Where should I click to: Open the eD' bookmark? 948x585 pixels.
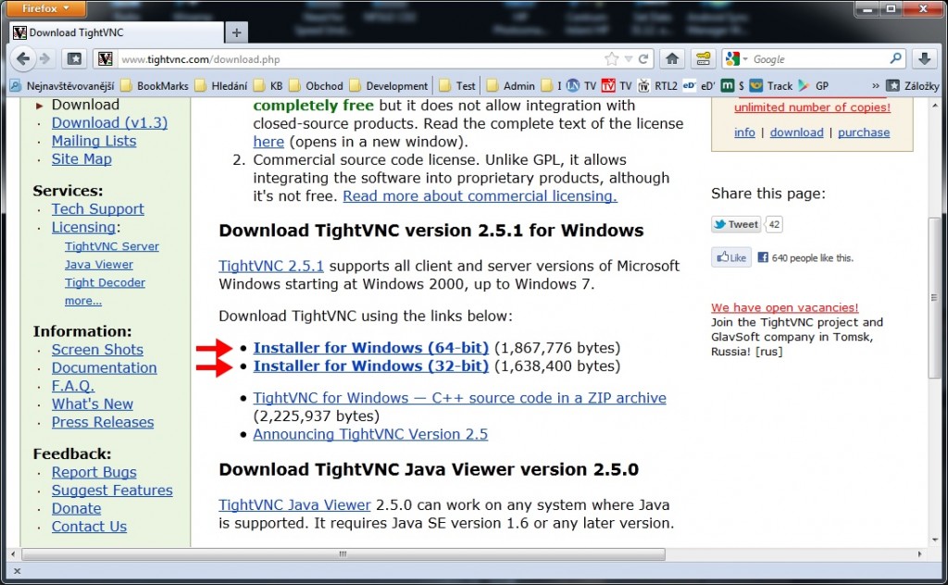[x=700, y=86]
